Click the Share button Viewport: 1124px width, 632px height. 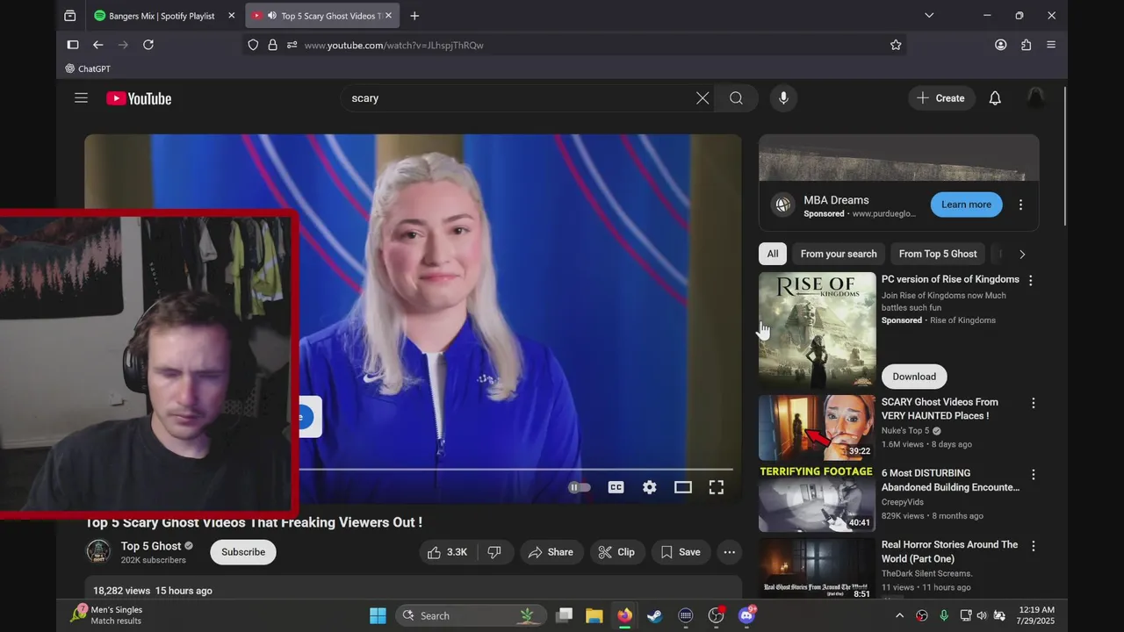[x=551, y=552]
